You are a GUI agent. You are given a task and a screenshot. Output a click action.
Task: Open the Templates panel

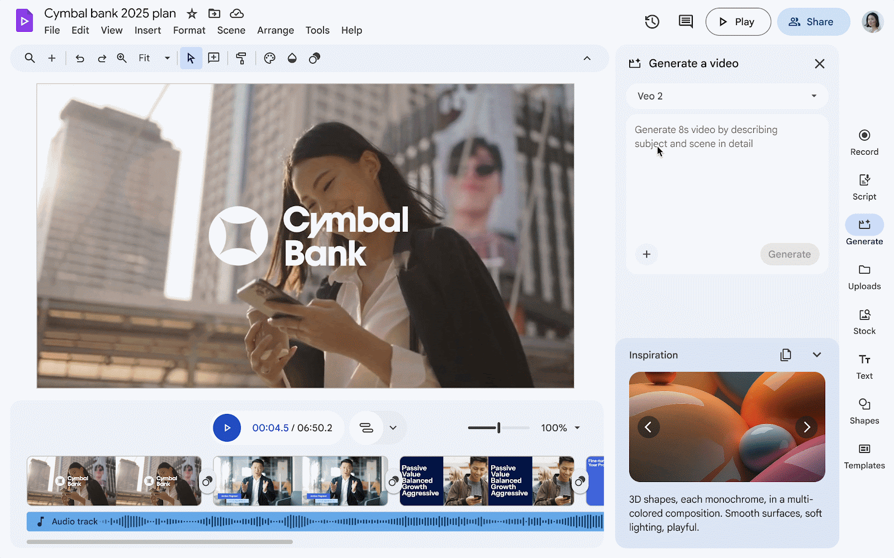pos(864,455)
